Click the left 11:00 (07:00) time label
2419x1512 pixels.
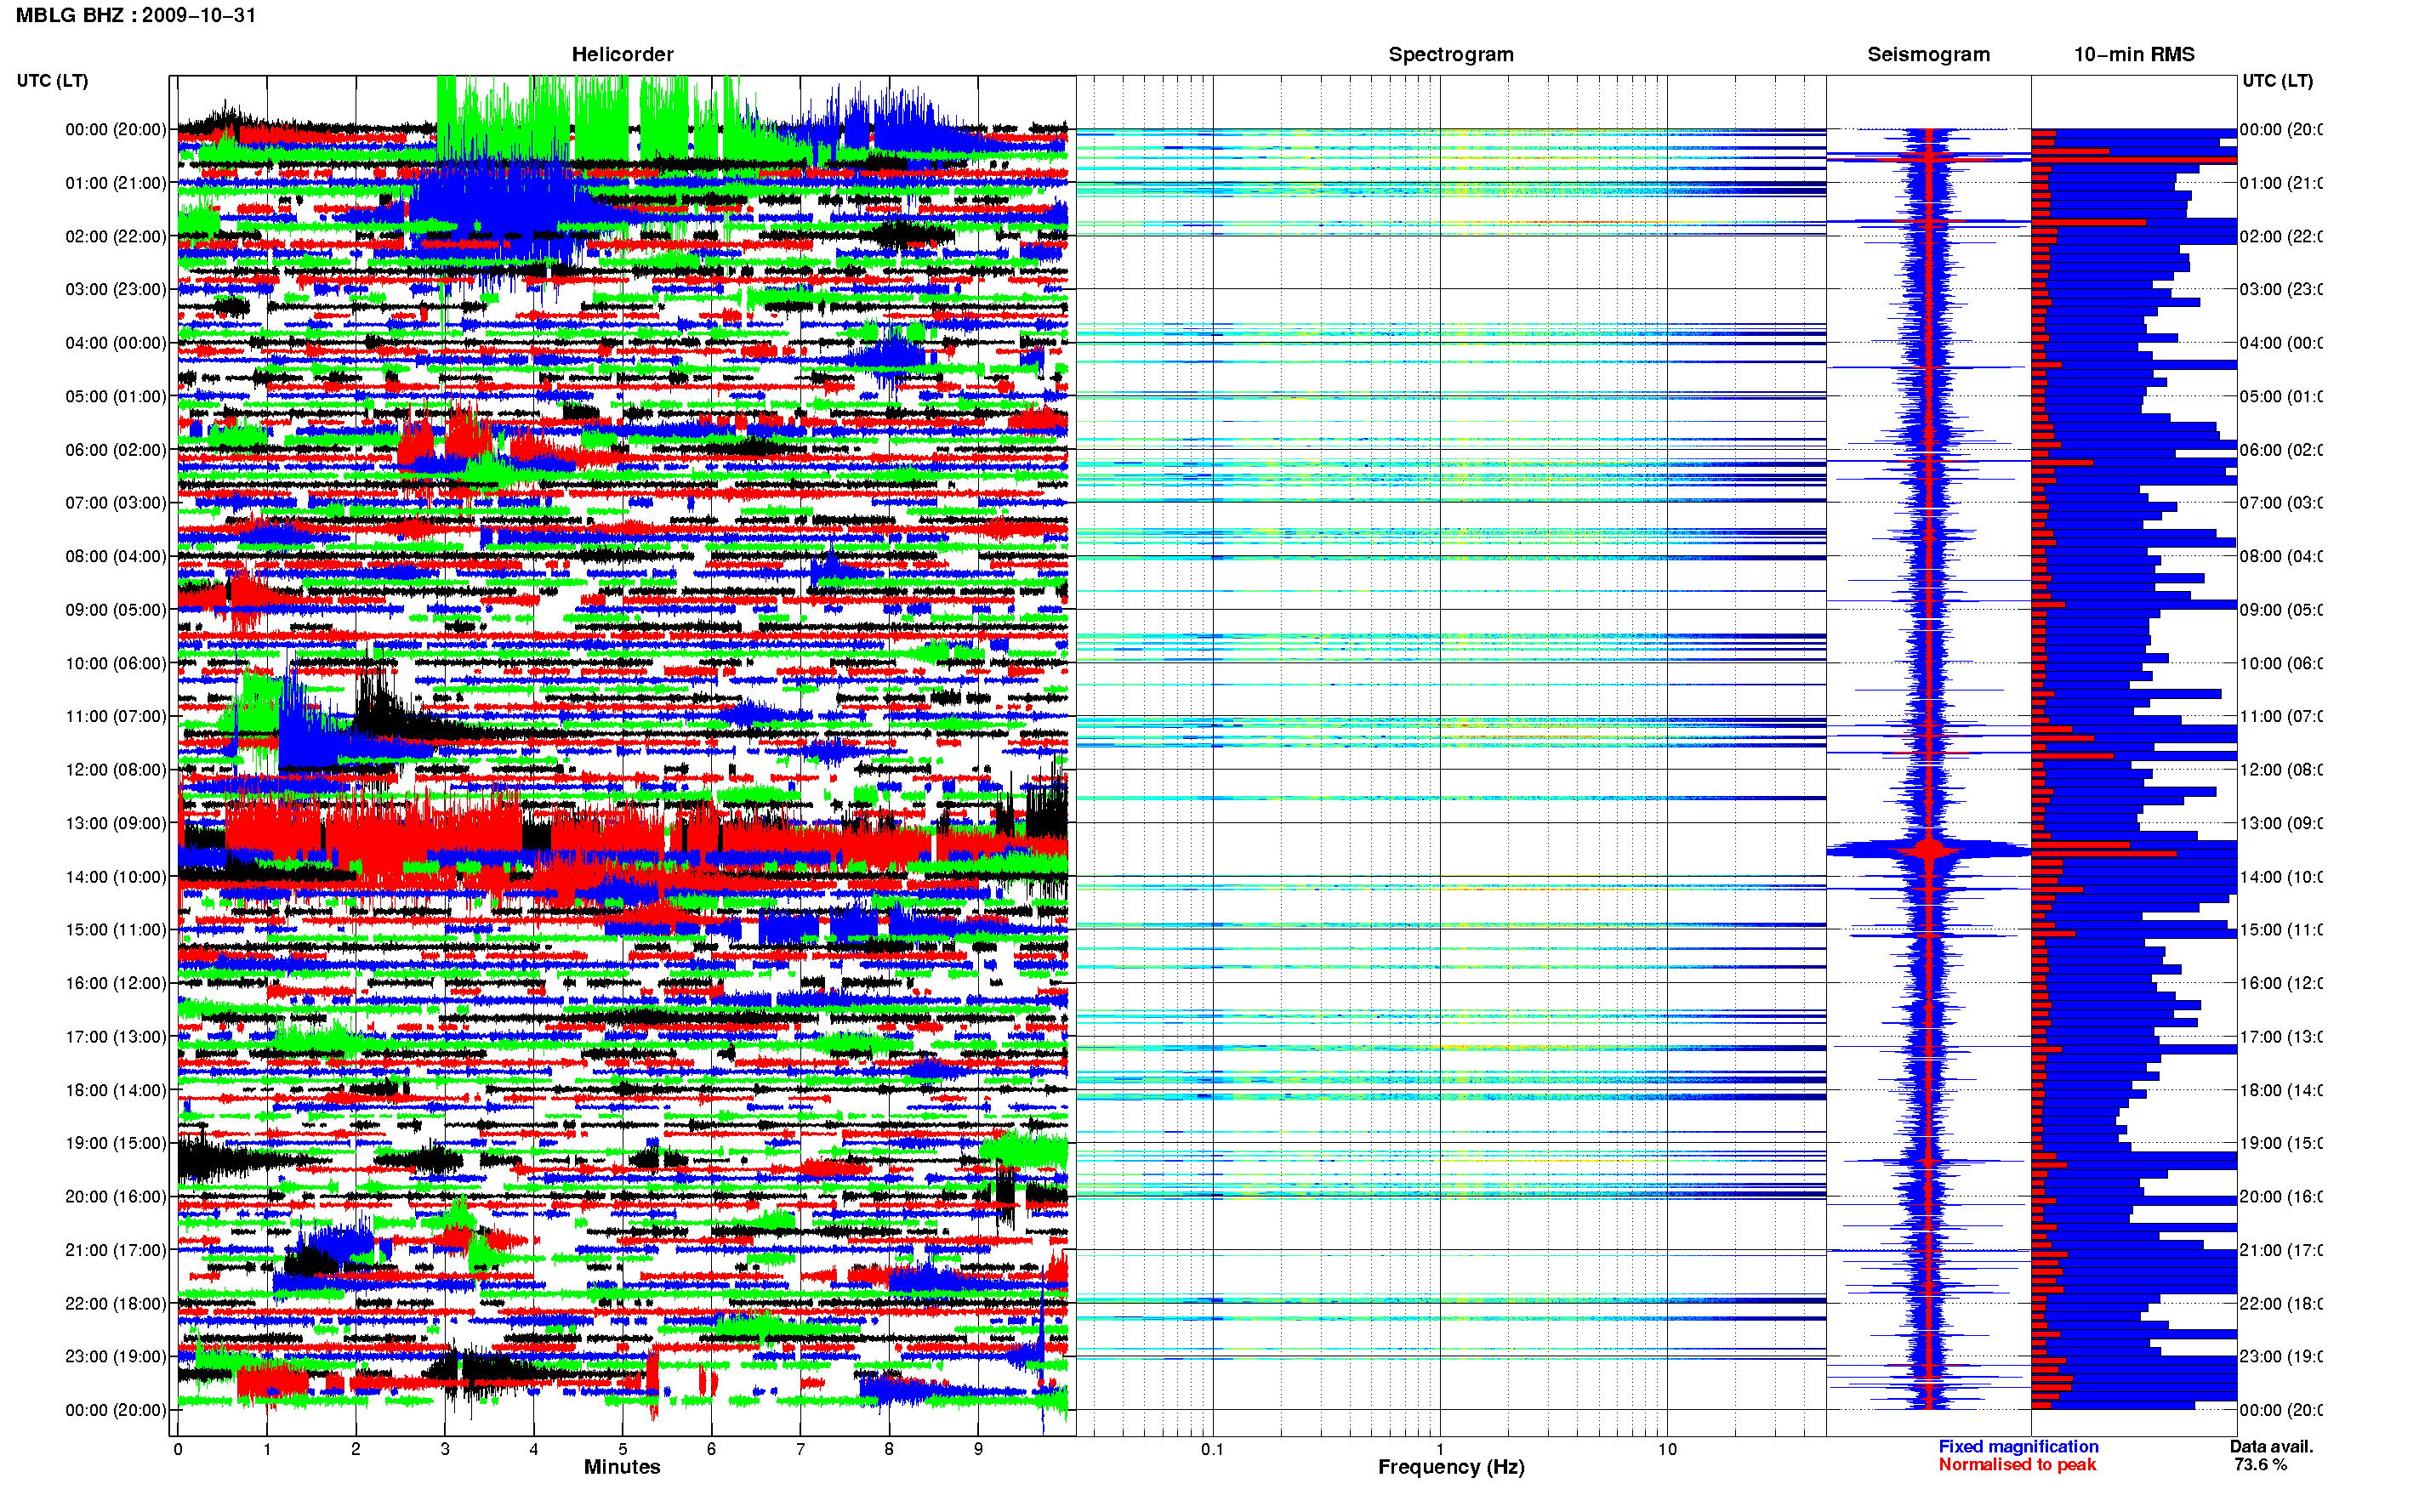116,716
